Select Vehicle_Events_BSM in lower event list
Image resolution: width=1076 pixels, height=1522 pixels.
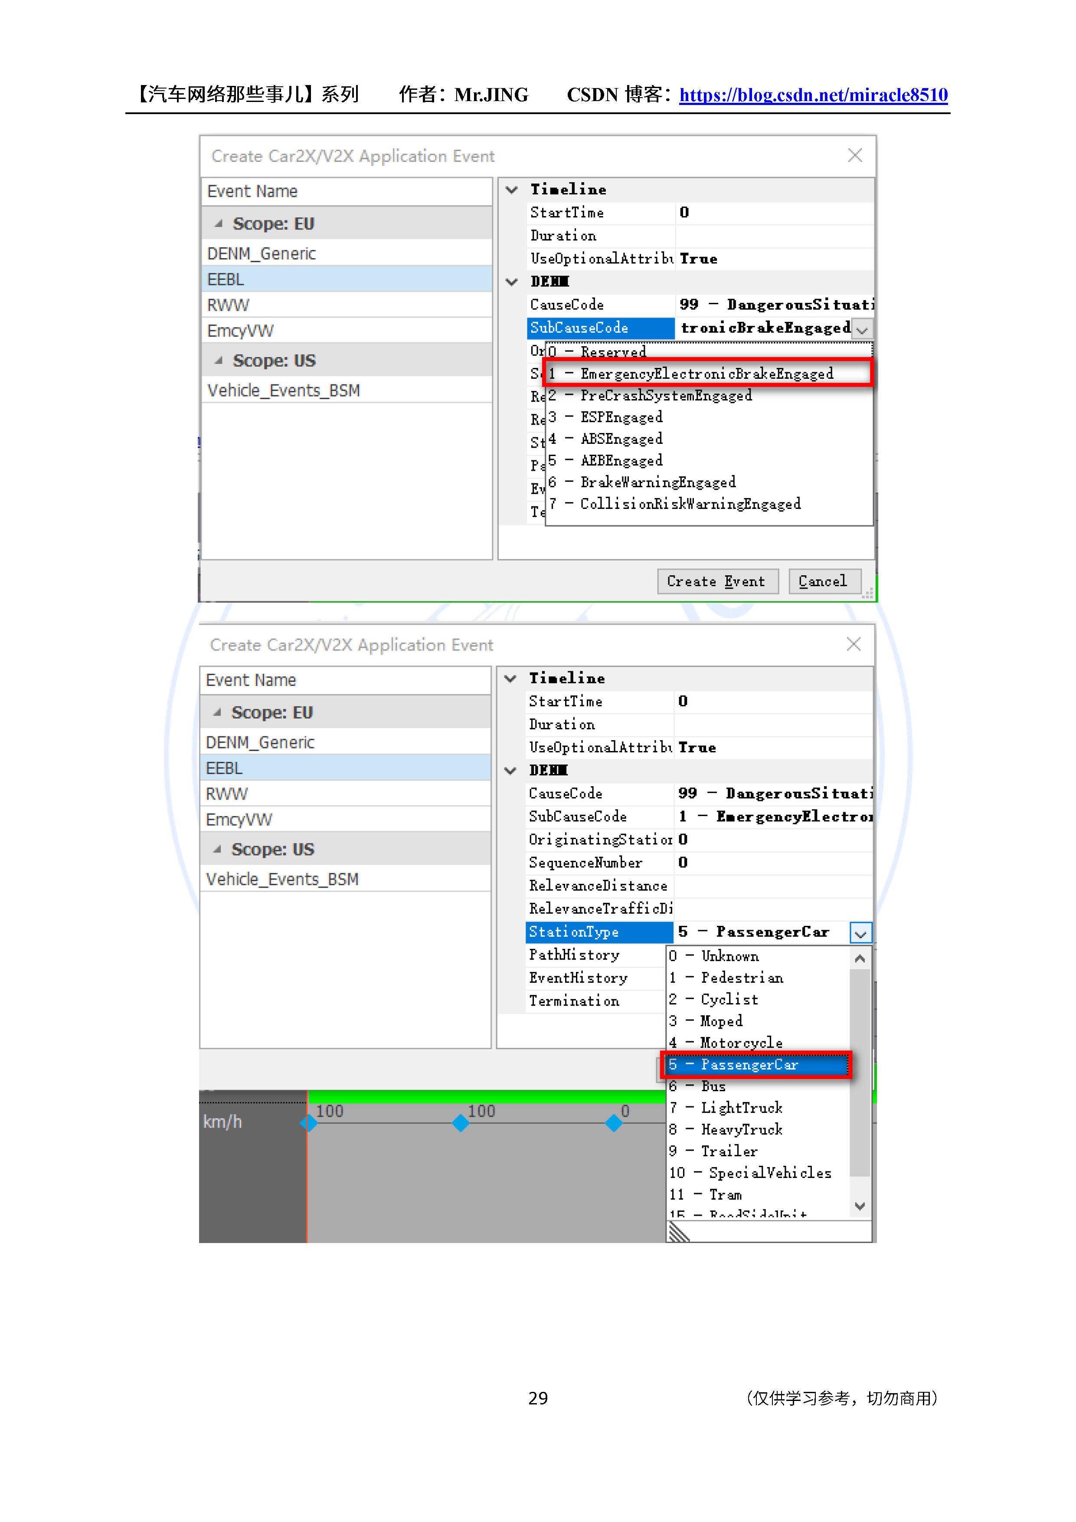282,879
